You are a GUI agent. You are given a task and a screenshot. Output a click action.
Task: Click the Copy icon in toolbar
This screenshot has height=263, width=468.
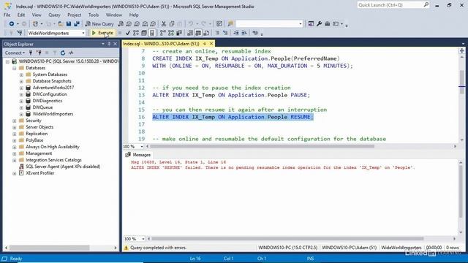pos(172,24)
